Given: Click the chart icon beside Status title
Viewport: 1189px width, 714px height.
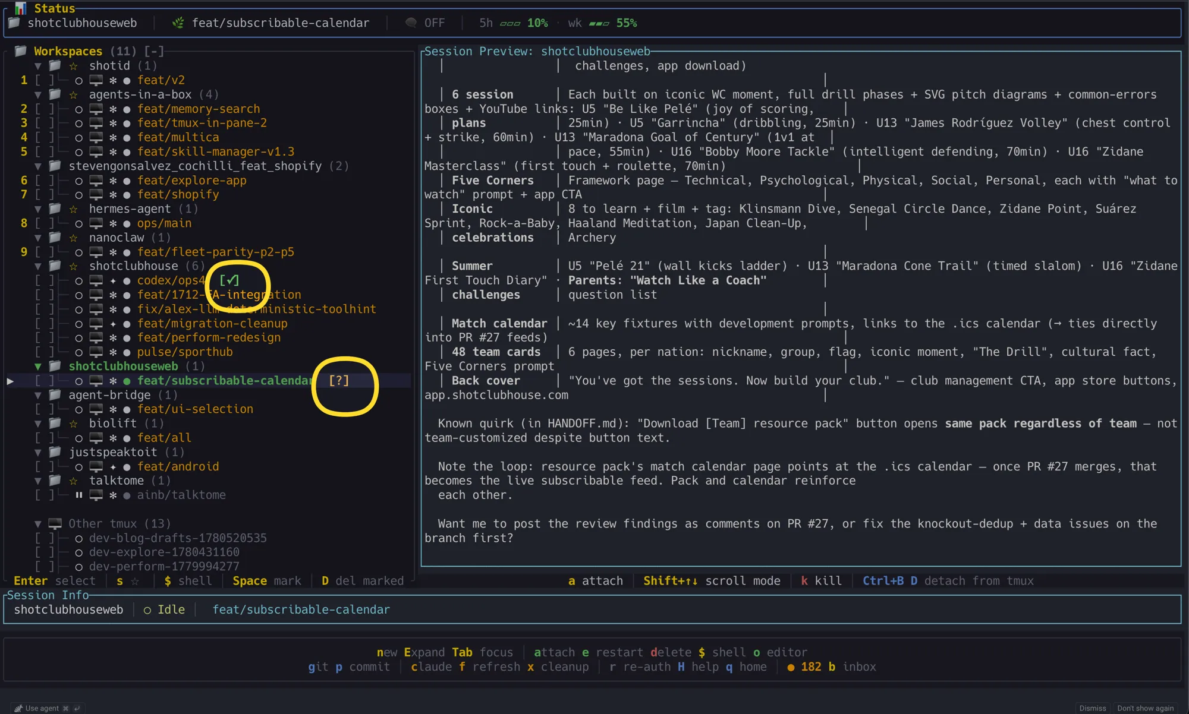Looking at the screenshot, I should [21, 8].
